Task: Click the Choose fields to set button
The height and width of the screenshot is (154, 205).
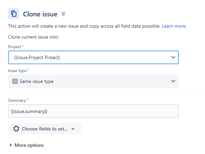Action: [44, 129]
